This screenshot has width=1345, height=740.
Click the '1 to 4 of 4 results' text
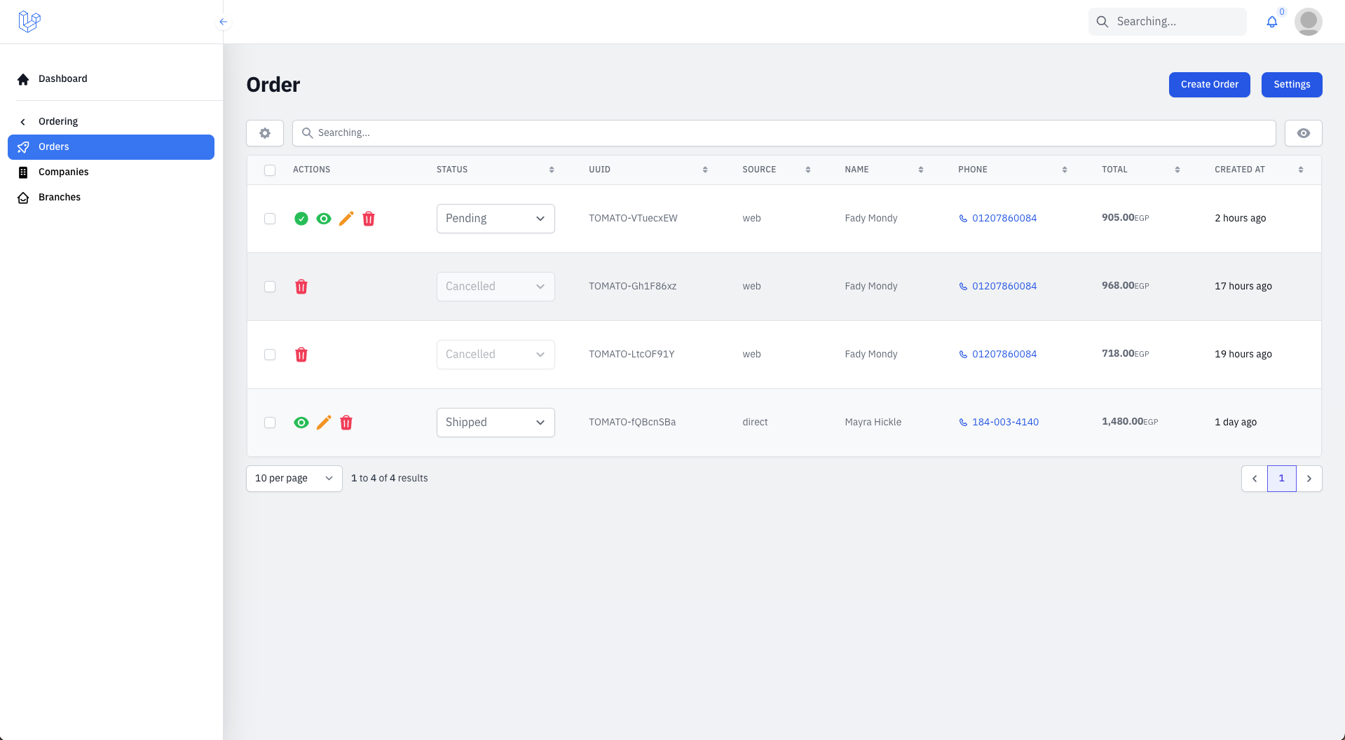pyautogui.click(x=389, y=479)
